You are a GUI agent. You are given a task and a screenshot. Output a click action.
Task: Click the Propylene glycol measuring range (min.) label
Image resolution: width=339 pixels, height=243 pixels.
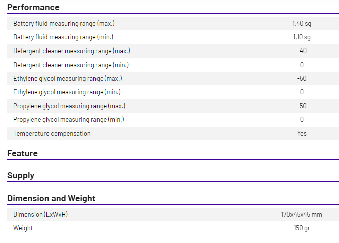(69, 119)
